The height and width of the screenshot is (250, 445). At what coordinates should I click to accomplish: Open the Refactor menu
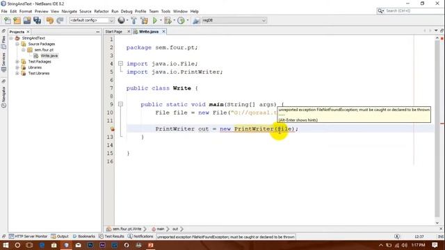pos(102,11)
